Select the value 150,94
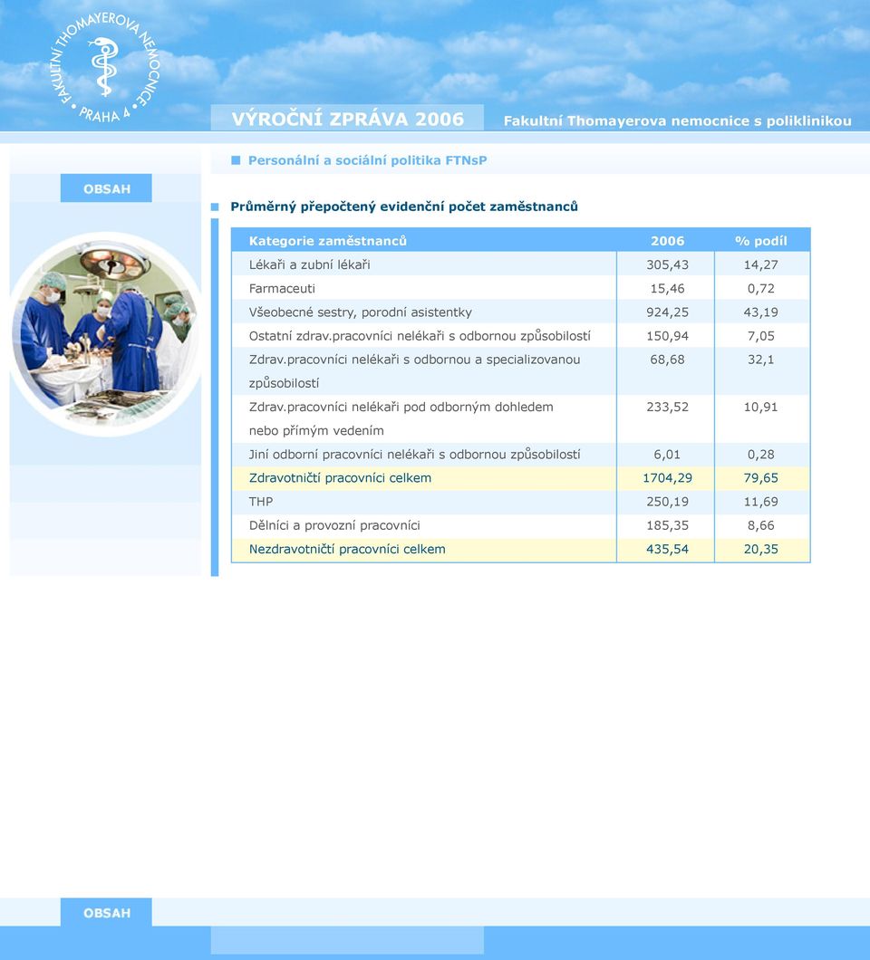870x960 pixels. 667,336
